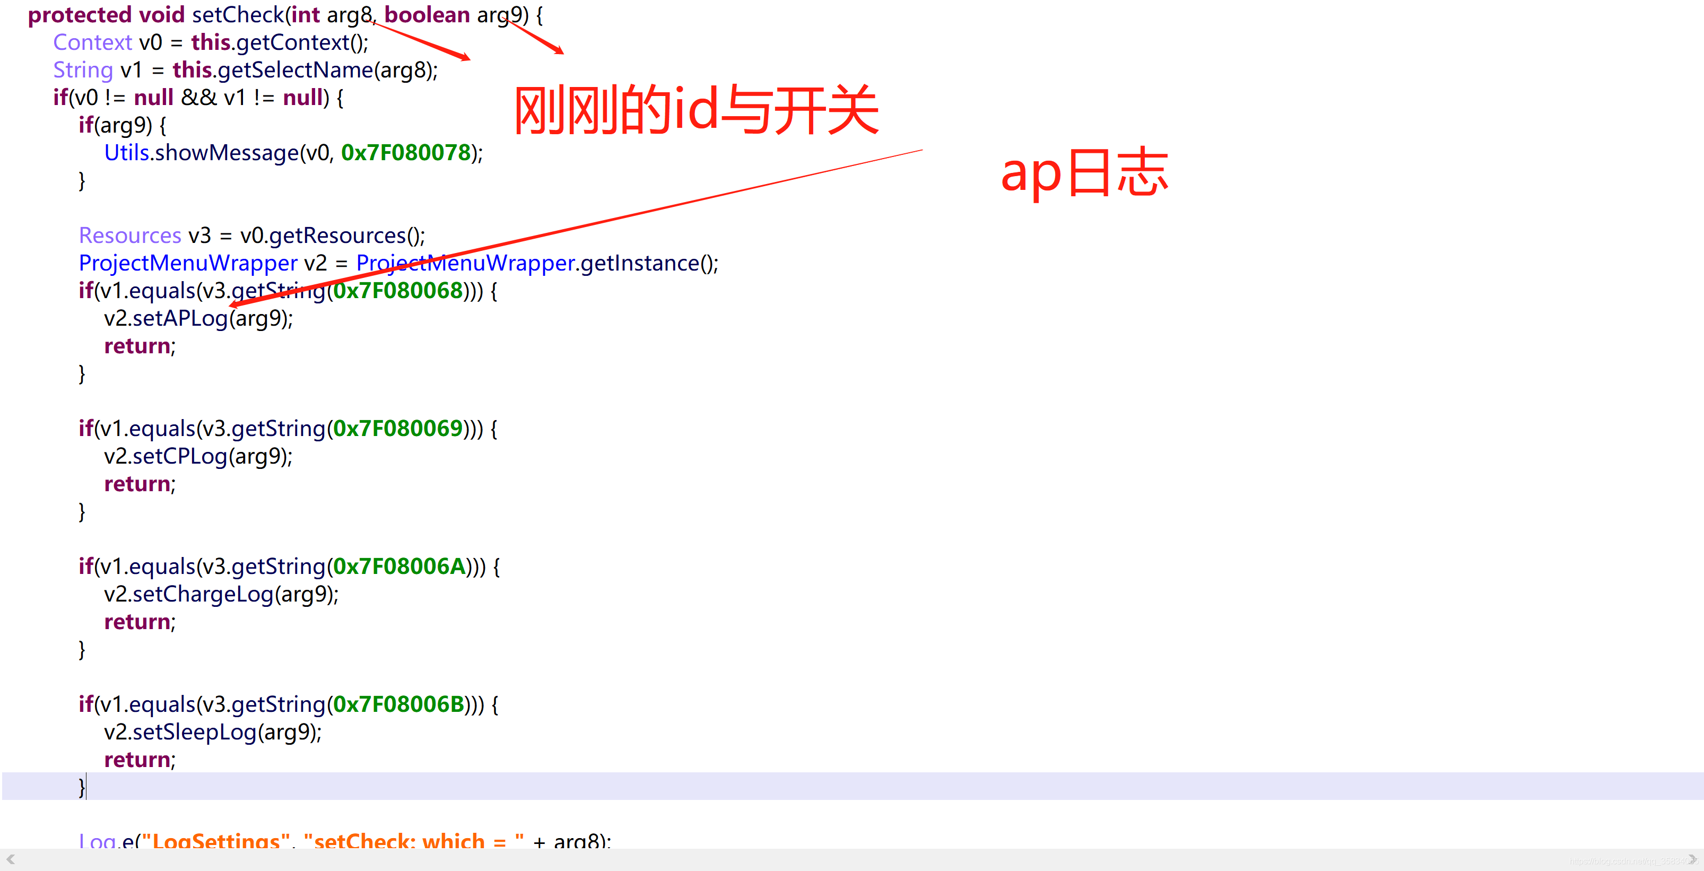Click the horizontal scrollbar left arrow
This screenshot has height=871, width=1704.
11,859
